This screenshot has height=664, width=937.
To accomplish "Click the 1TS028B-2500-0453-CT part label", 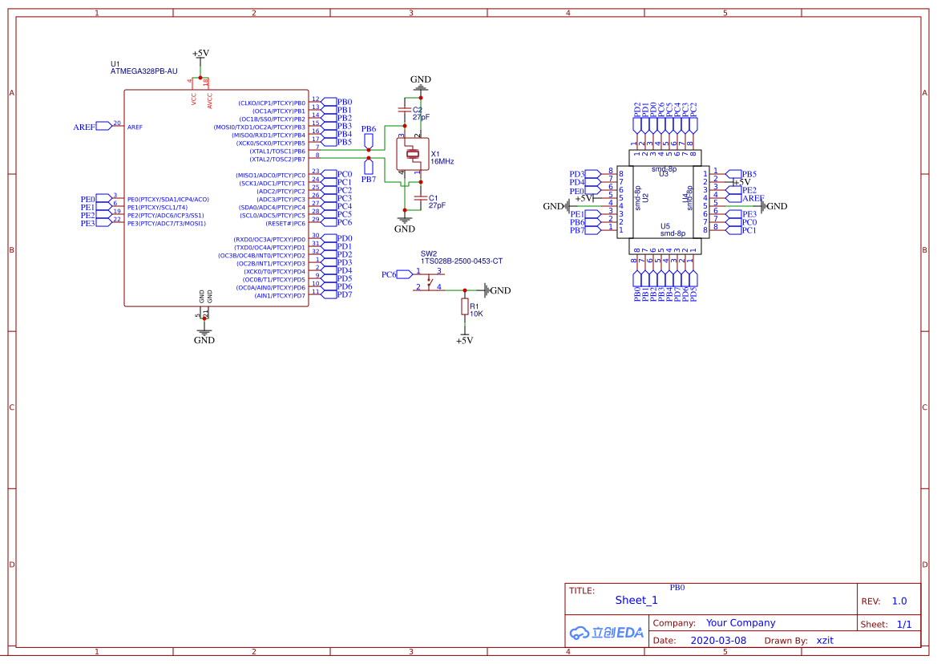I will click(x=462, y=261).
